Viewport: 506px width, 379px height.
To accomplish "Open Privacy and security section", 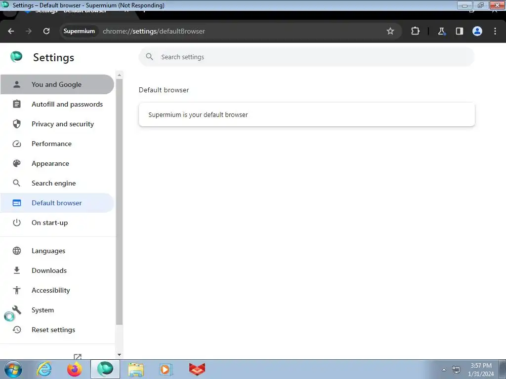I will click(57, 124).
